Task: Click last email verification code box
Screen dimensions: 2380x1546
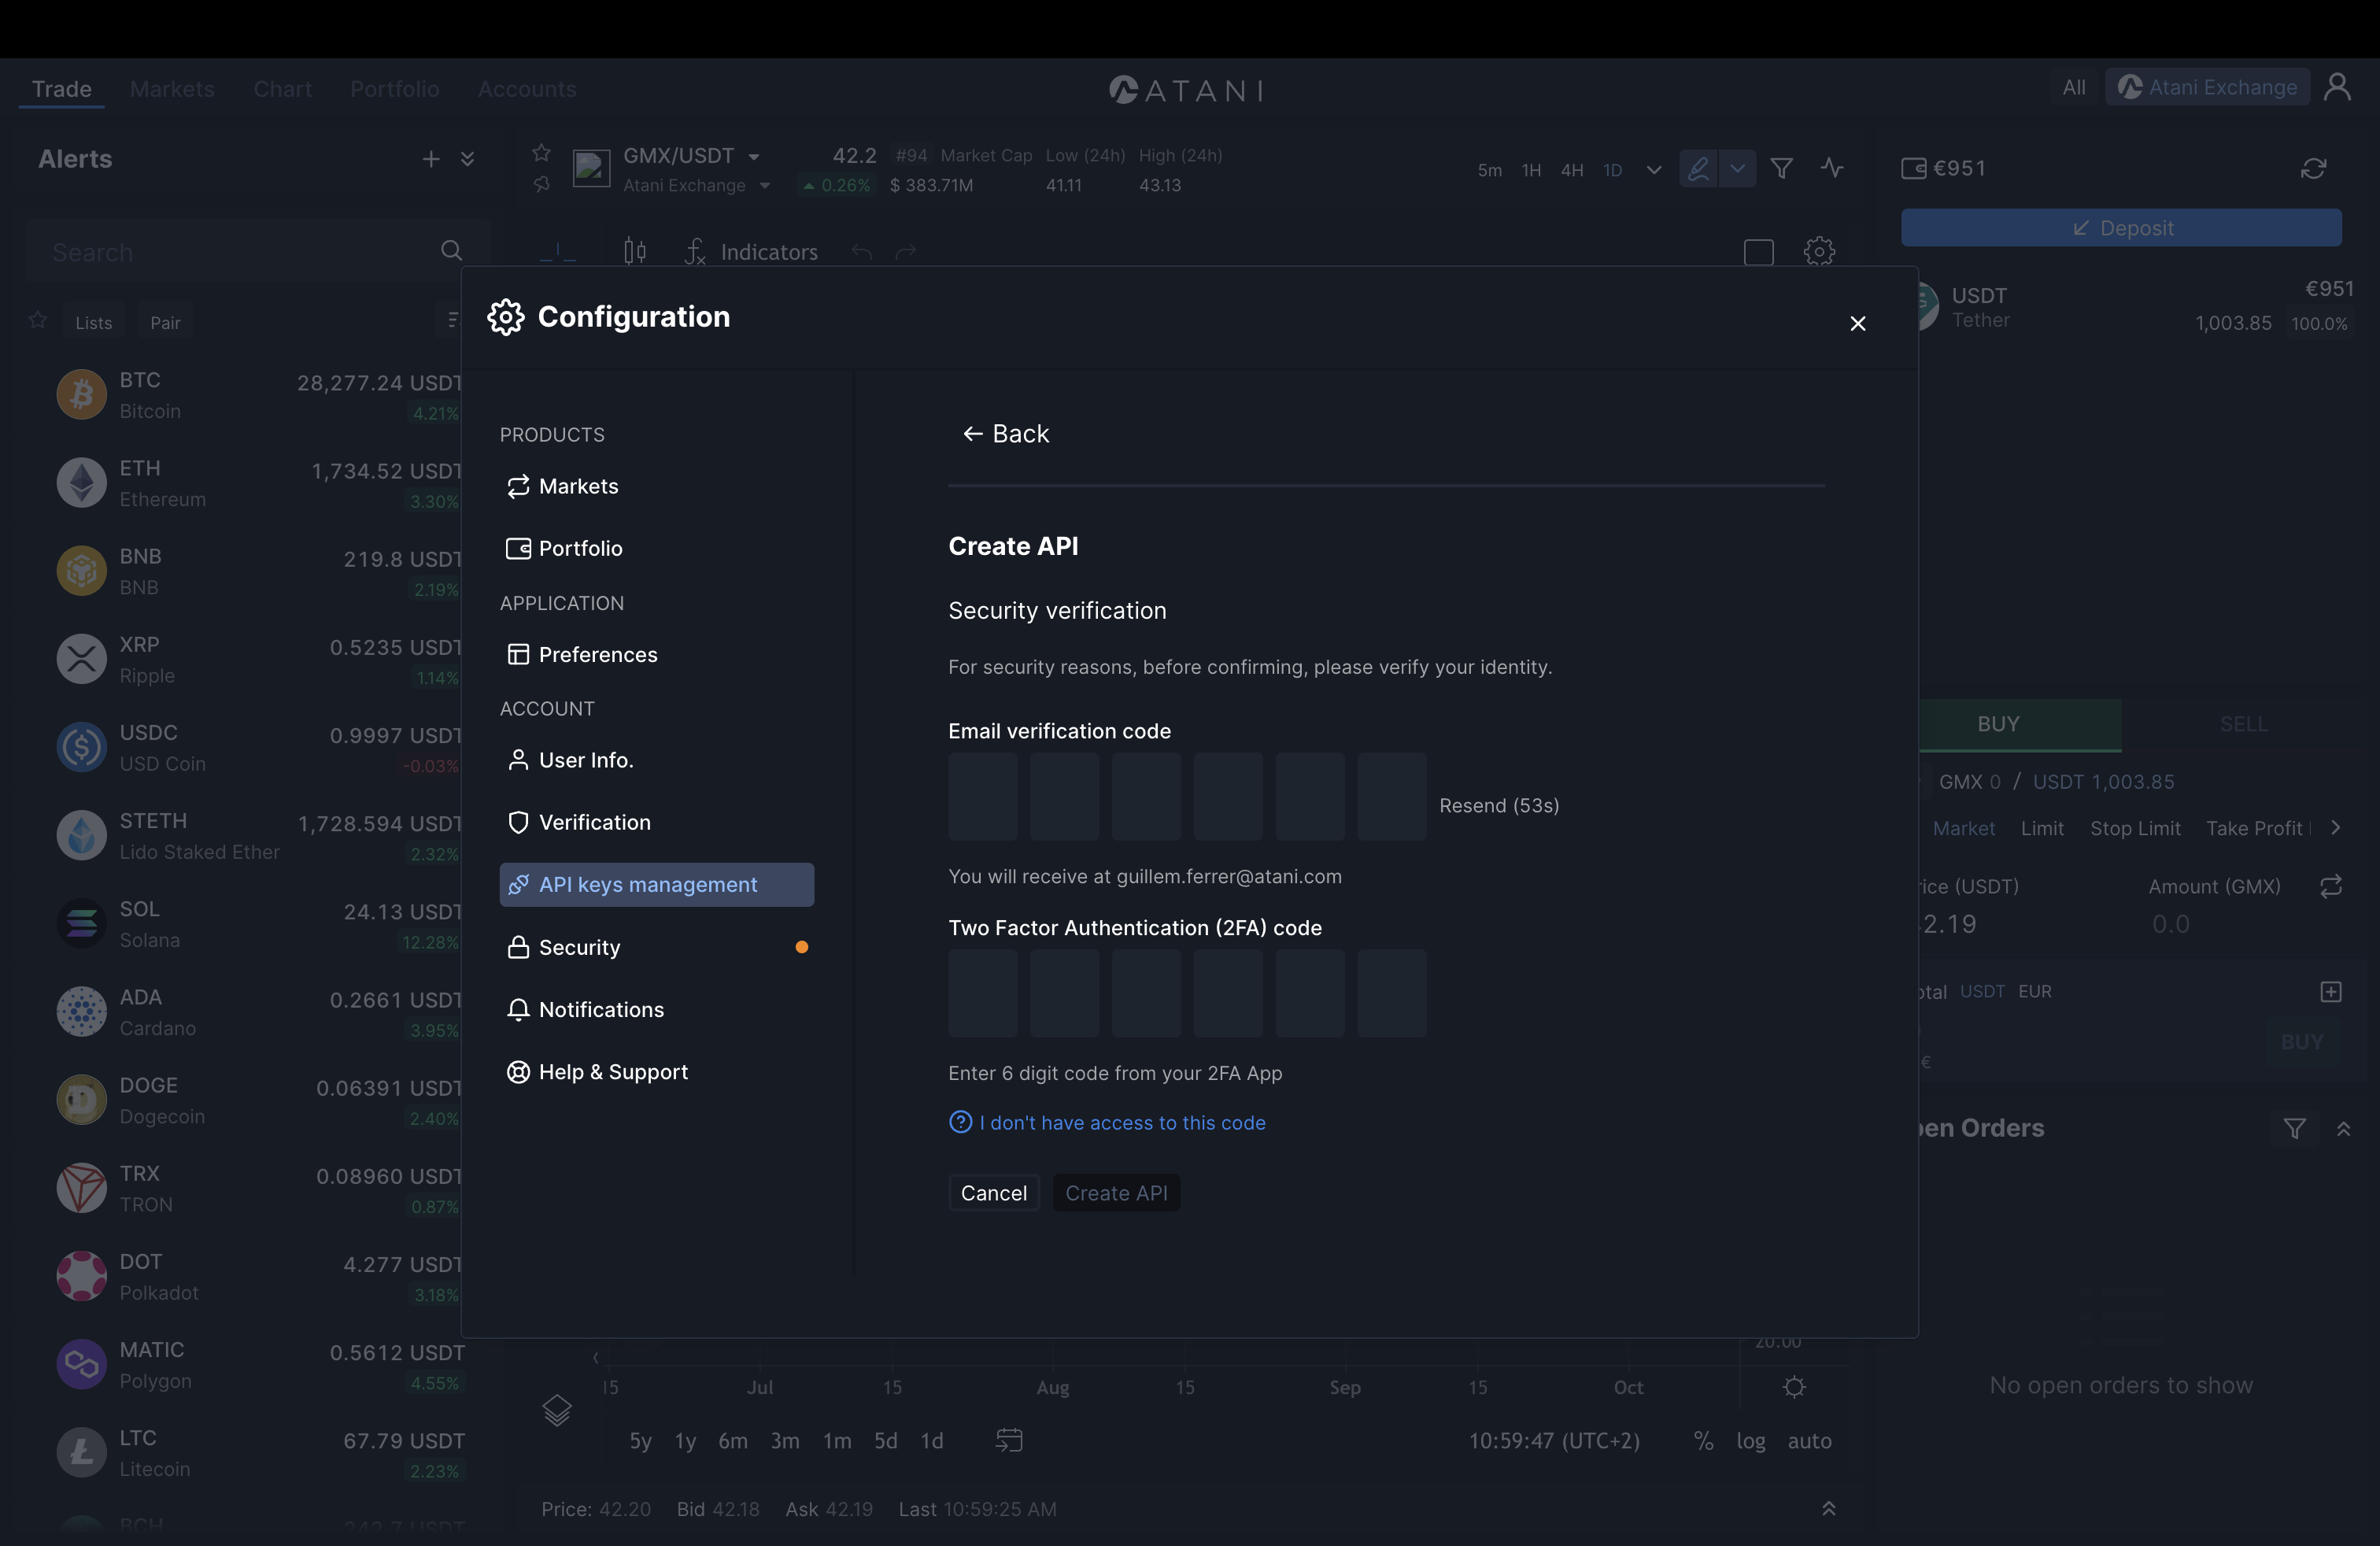Action: (1391, 796)
